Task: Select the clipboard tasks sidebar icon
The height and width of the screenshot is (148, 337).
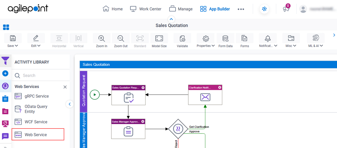Action: point(5,98)
